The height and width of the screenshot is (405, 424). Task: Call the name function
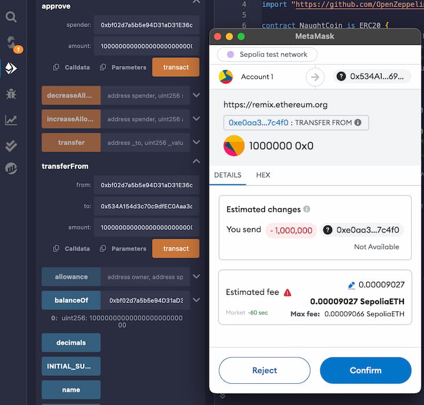[71, 390]
